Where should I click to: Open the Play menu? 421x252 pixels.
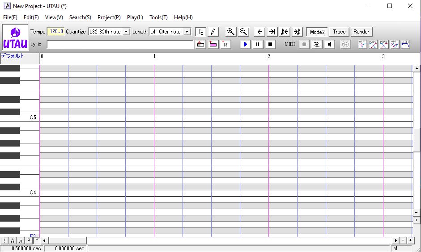tap(135, 17)
